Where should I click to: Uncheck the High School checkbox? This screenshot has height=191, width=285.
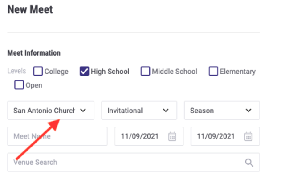85,71
